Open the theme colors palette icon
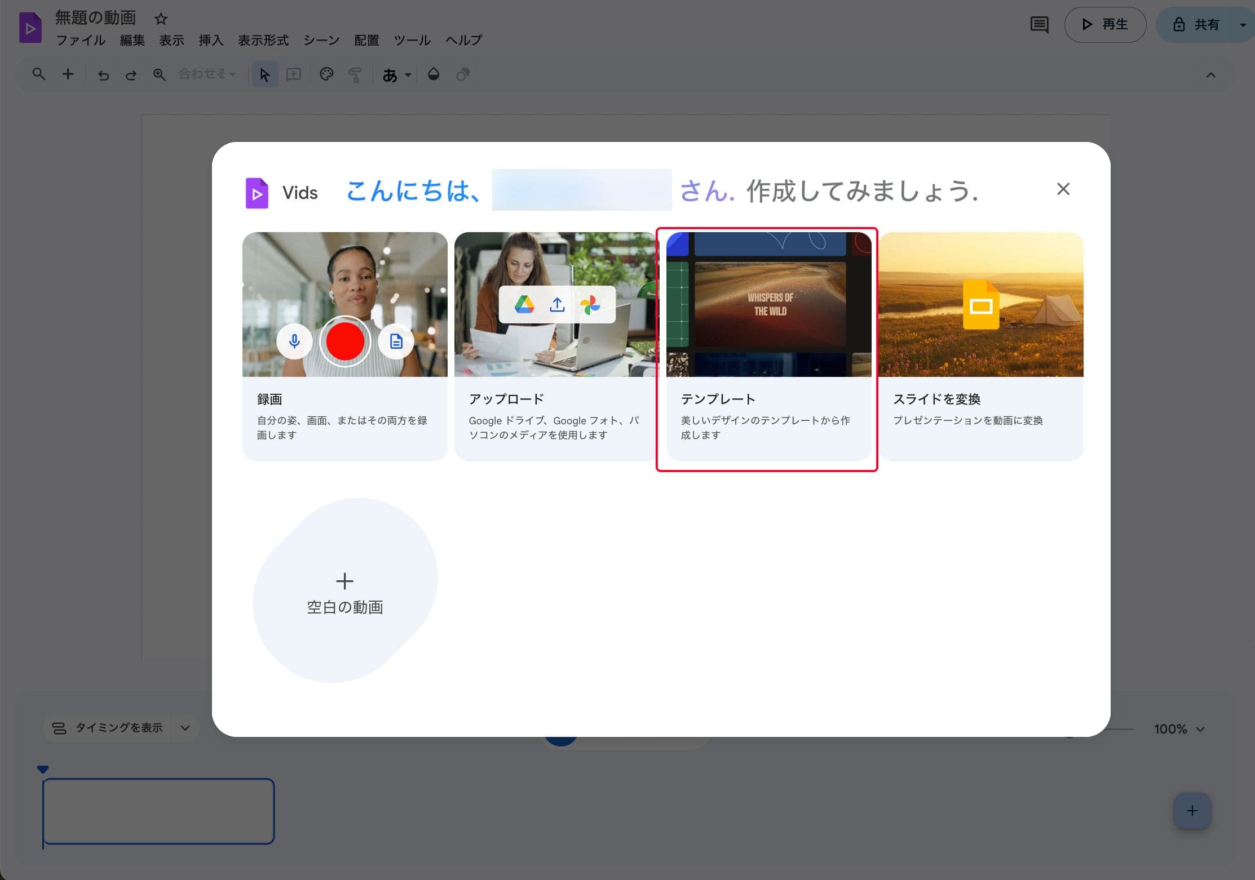The image size is (1255, 880). click(x=326, y=74)
